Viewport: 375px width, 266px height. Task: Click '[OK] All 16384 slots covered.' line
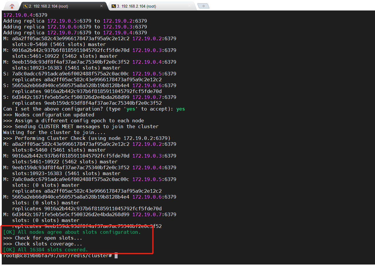pos(46,250)
